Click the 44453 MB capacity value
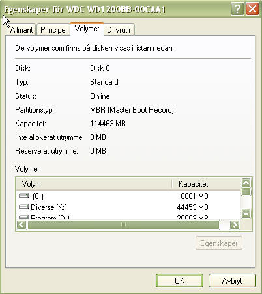 (x=192, y=207)
